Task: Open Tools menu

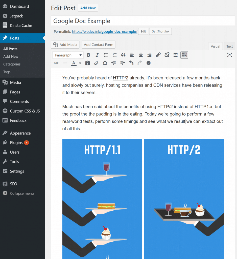Action: (x=22, y=162)
